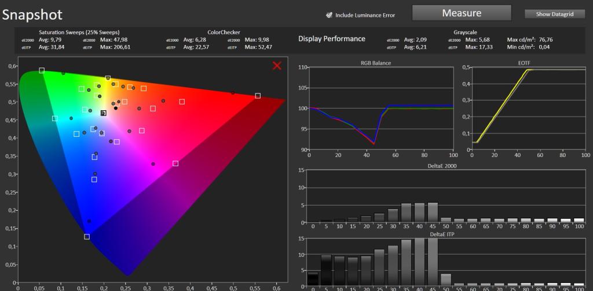Click the RGB Balance chart title
Screen dimensions: 593x291
tap(375, 63)
